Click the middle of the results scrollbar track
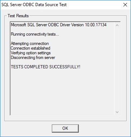This screenshot has width=131, height=137. point(117,69)
